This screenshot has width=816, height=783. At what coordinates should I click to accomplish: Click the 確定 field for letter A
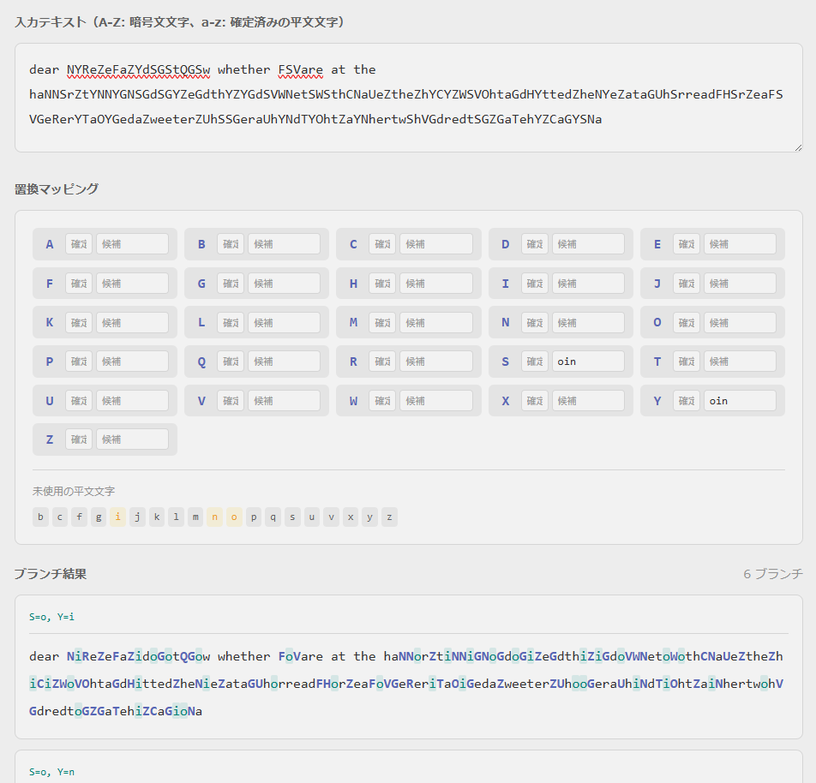[x=79, y=244]
